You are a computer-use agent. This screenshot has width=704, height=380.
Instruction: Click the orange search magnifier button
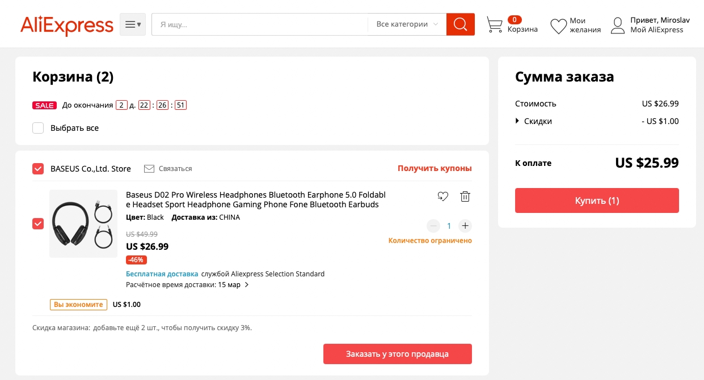tap(460, 24)
